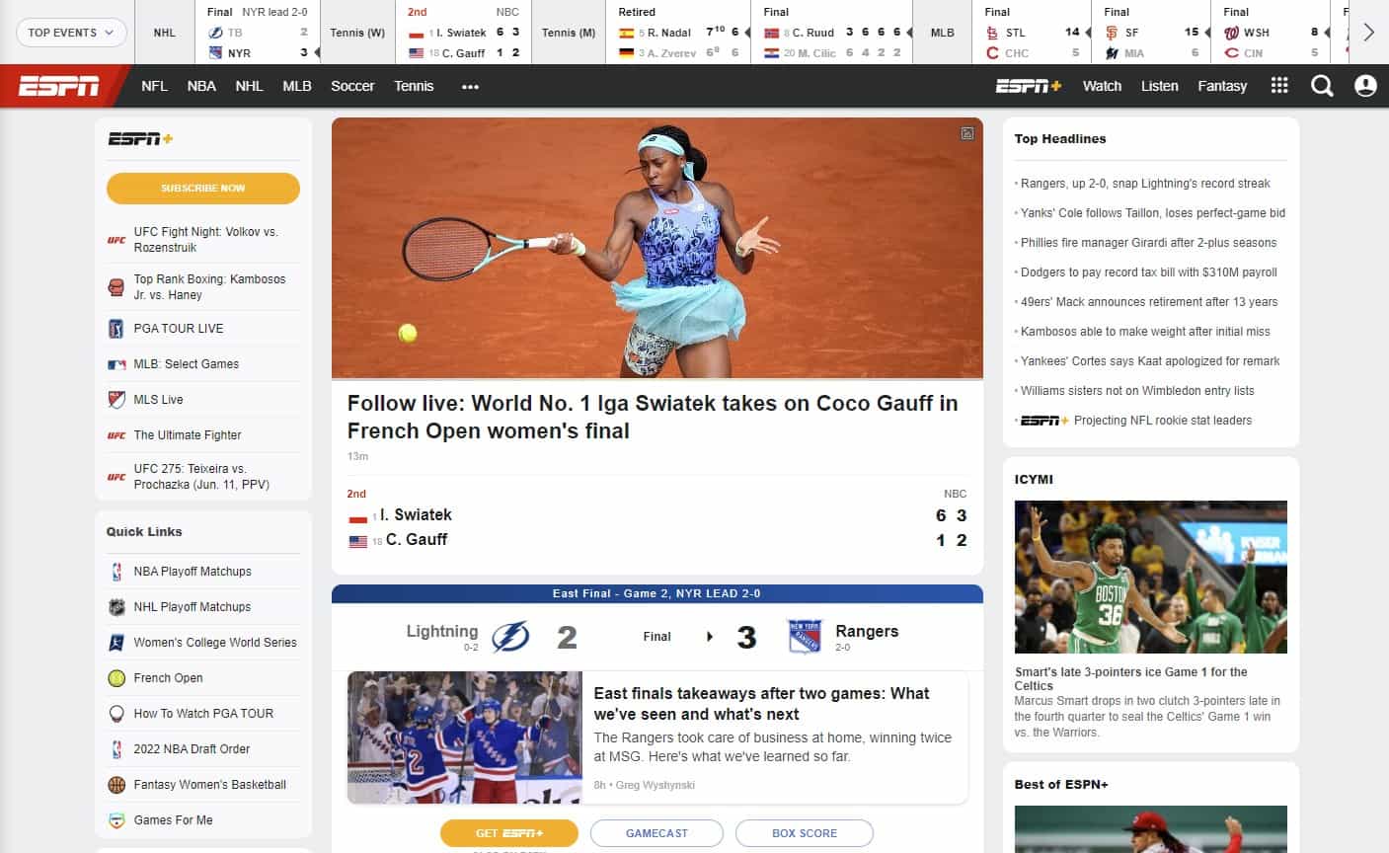Click the UFC icon beside UFC 275
1389x853 pixels.
[116, 477]
